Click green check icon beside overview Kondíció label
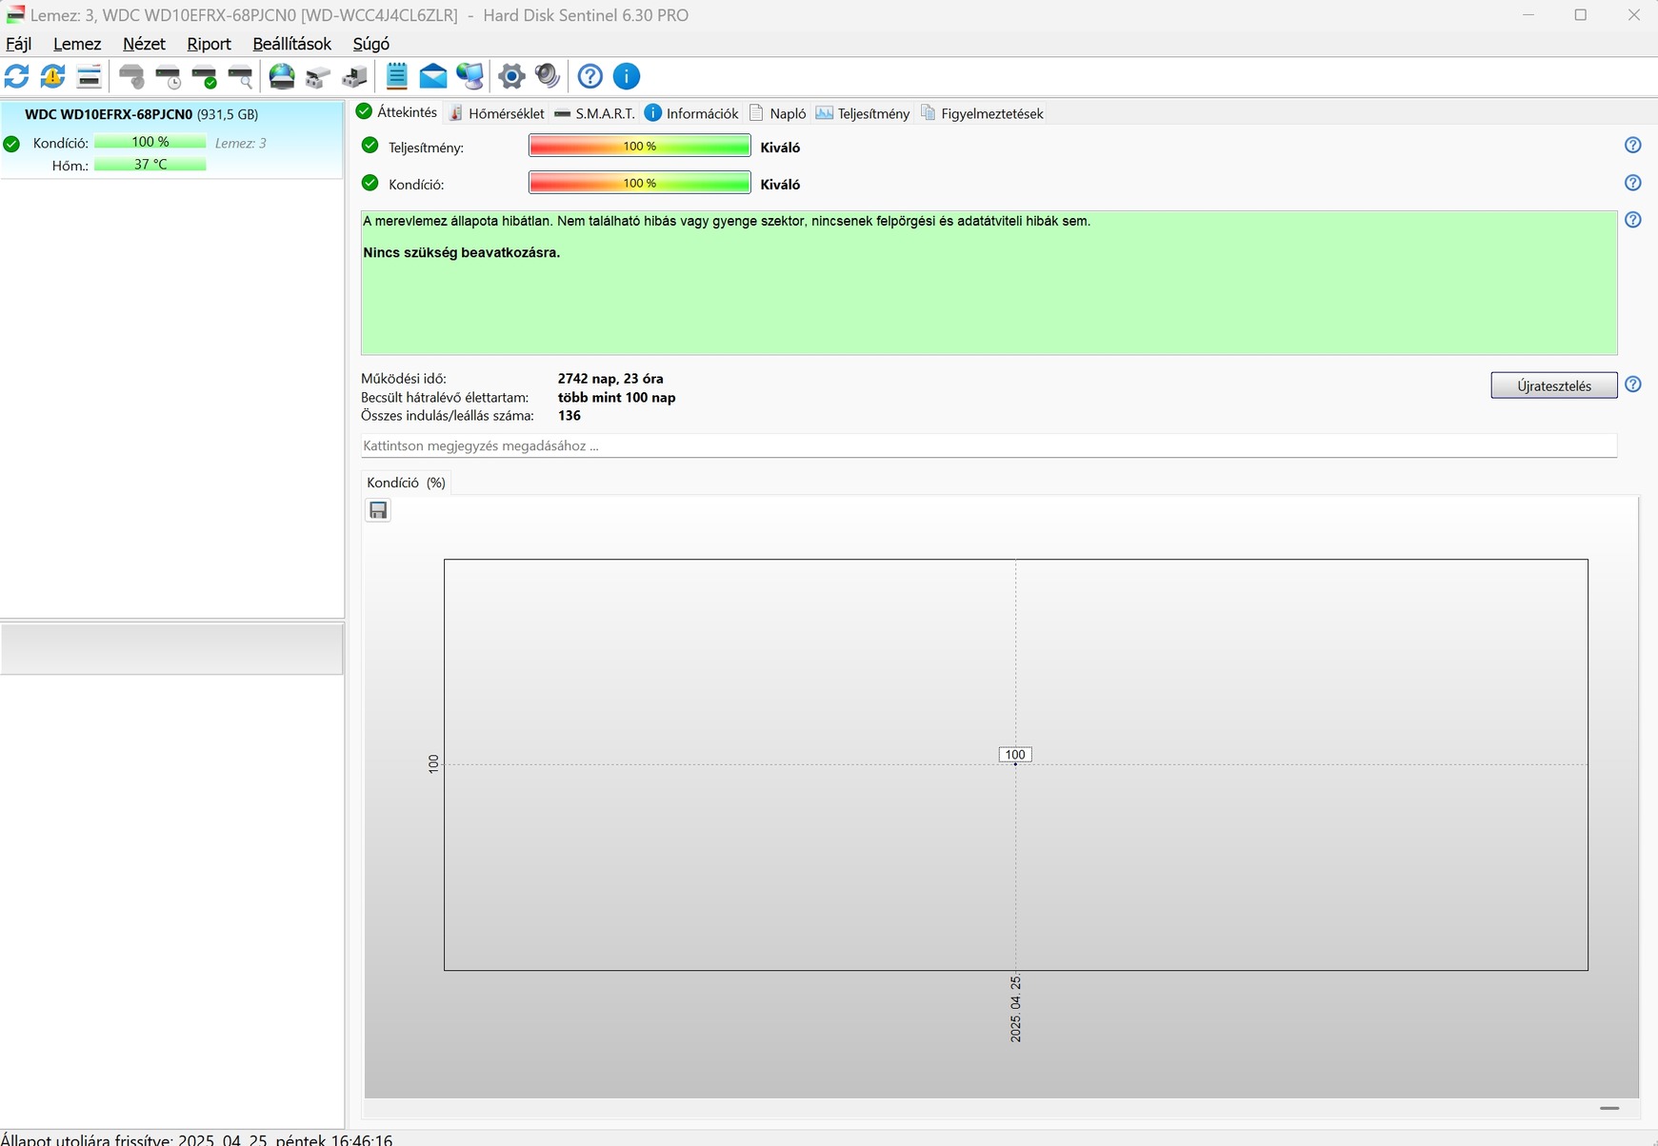This screenshot has width=1658, height=1146. pos(370,183)
